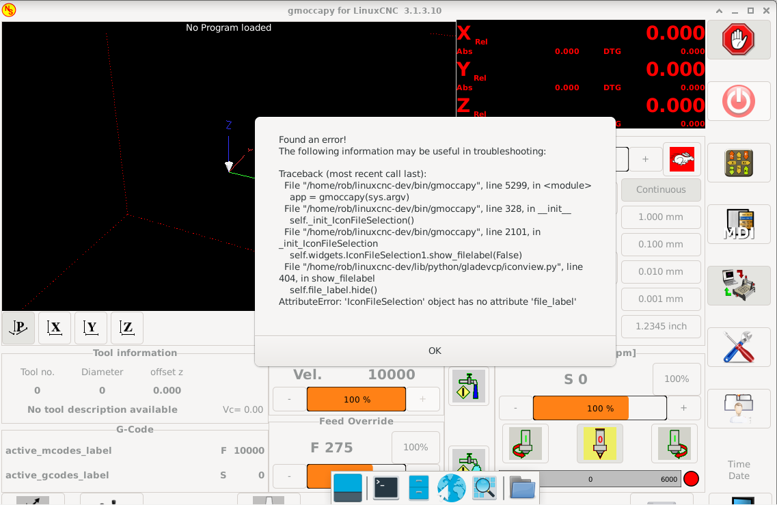Click the active_mcodes_label text

(59, 450)
